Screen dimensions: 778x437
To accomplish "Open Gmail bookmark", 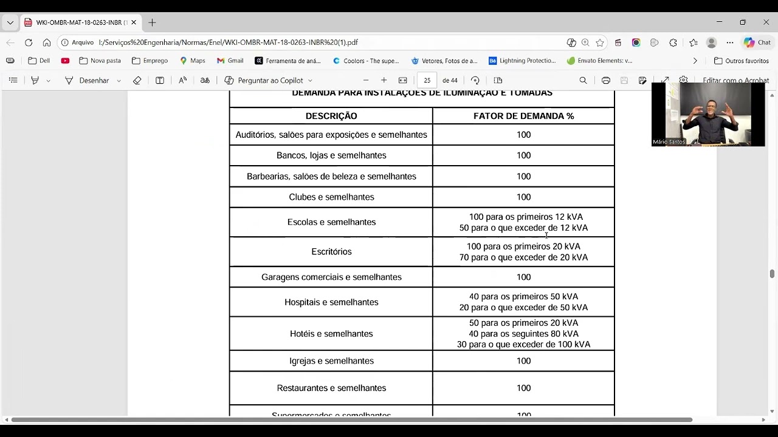I will click(x=230, y=61).
